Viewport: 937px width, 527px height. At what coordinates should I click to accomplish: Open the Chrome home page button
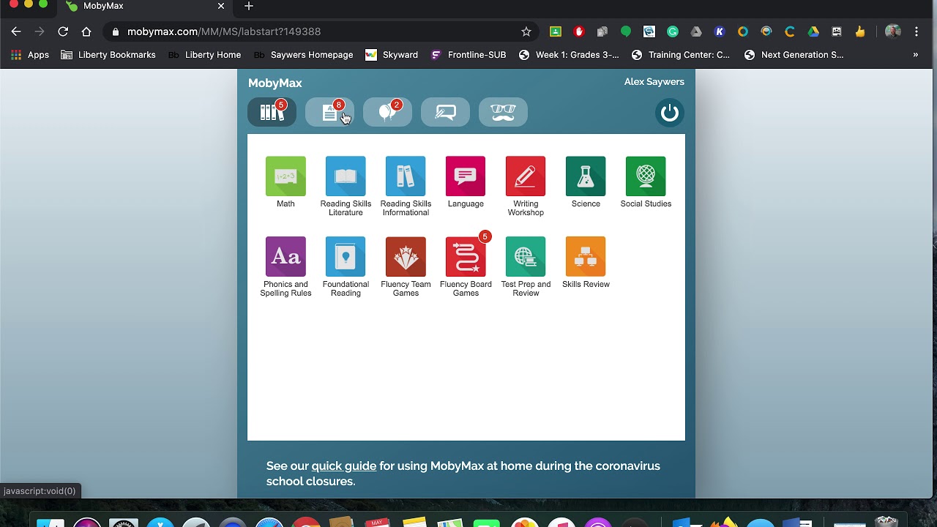click(86, 31)
